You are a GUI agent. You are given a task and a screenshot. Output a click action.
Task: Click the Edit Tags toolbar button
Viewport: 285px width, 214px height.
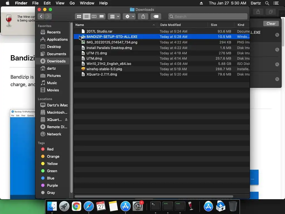pyautogui.click(x=156, y=16)
